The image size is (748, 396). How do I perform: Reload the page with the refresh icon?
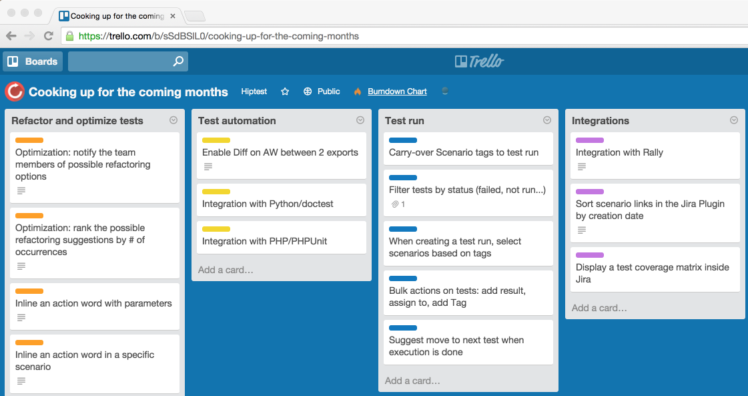pyautogui.click(x=48, y=36)
